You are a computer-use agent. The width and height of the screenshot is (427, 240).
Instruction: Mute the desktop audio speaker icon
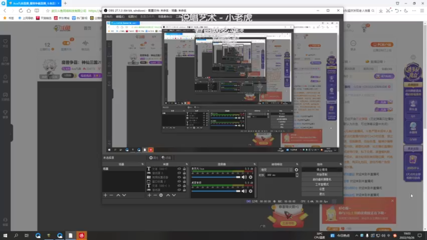[244, 191]
